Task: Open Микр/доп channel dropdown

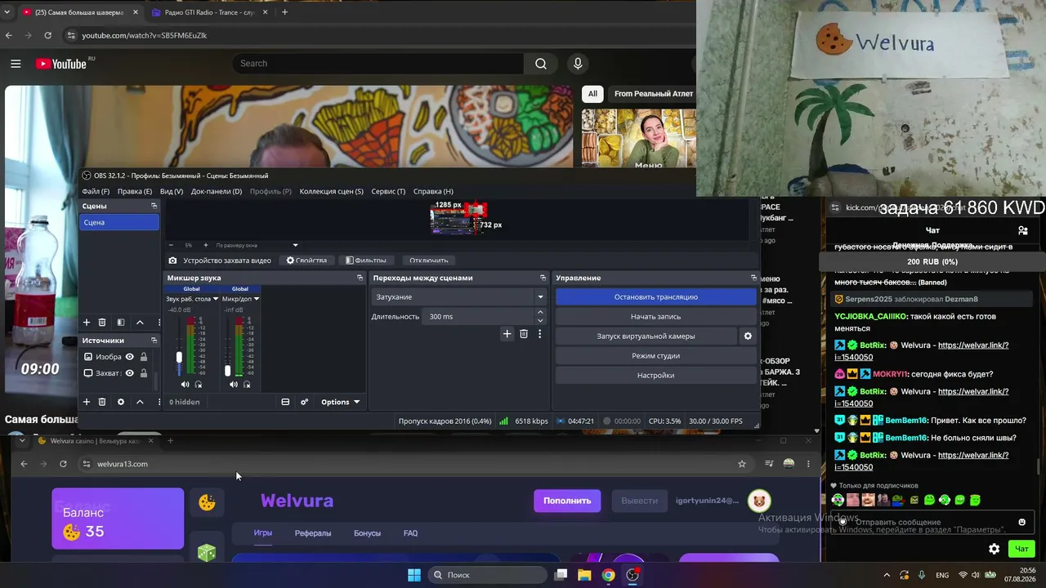Action: coord(256,299)
